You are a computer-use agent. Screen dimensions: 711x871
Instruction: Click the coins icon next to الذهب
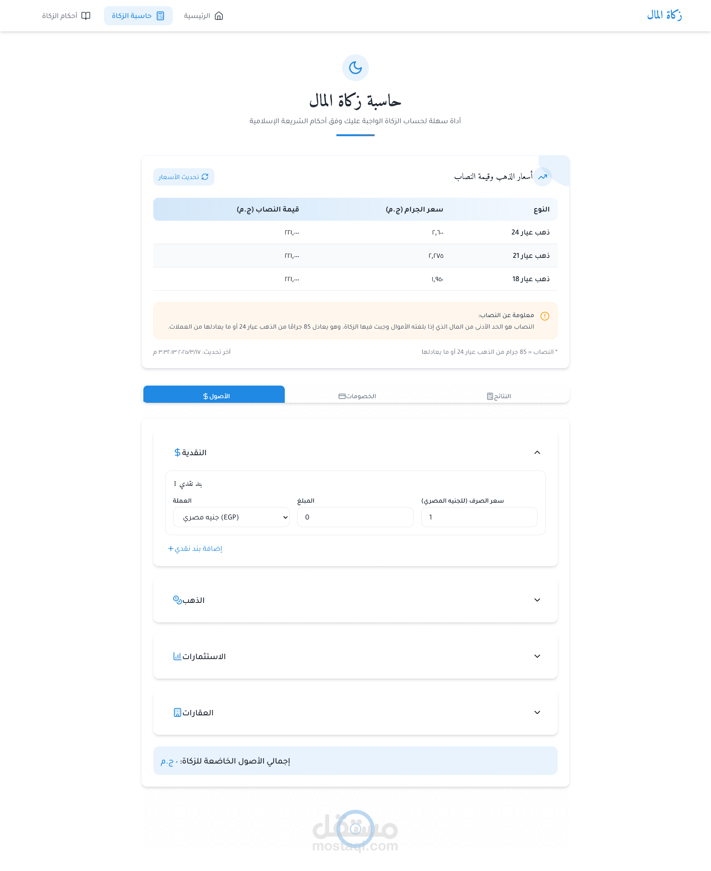tap(177, 600)
